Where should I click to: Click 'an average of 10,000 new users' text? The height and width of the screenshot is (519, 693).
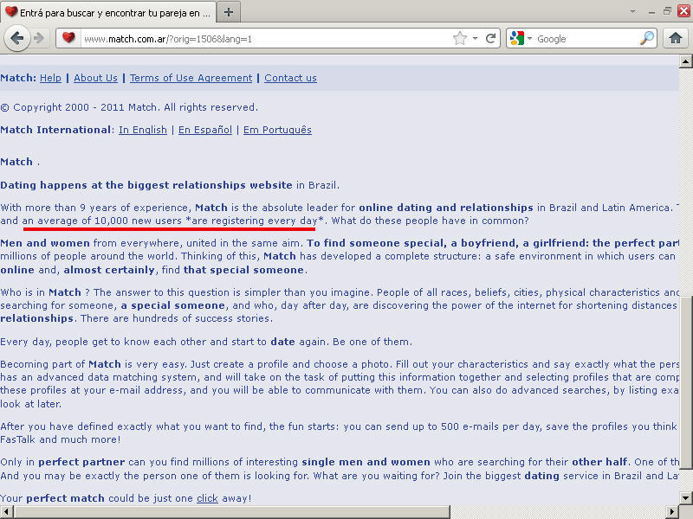pyautogui.click(x=102, y=221)
